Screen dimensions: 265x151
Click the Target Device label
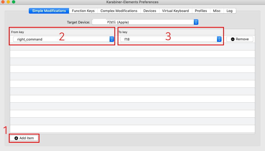[x=78, y=22]
